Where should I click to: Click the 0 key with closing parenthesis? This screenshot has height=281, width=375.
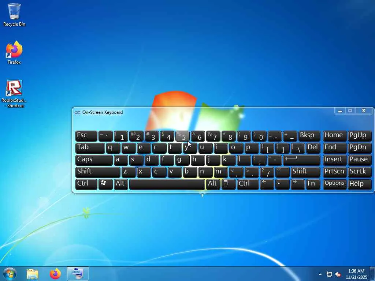[259, 136]
